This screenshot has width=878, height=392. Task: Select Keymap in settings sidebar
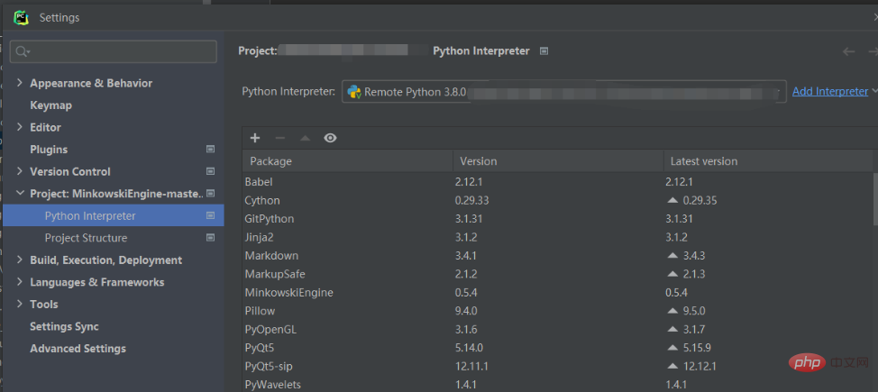tap(50, 105)
